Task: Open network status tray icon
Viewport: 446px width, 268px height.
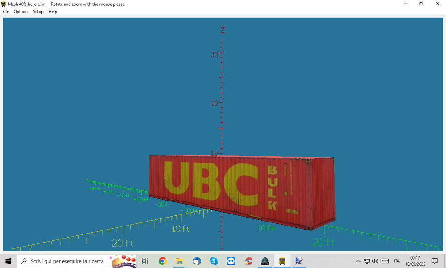Action: 367,261
